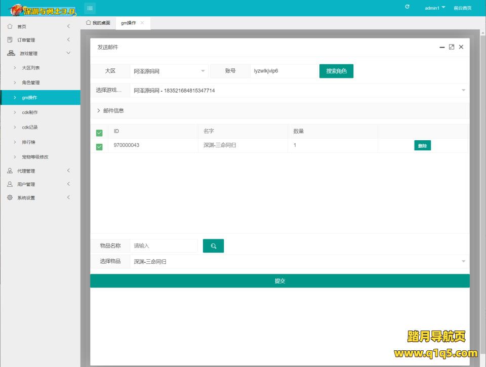This screenshot has height=367, width=486.
Task: Click the 用户管理 user icon
Action: click(x=10, y=184)
